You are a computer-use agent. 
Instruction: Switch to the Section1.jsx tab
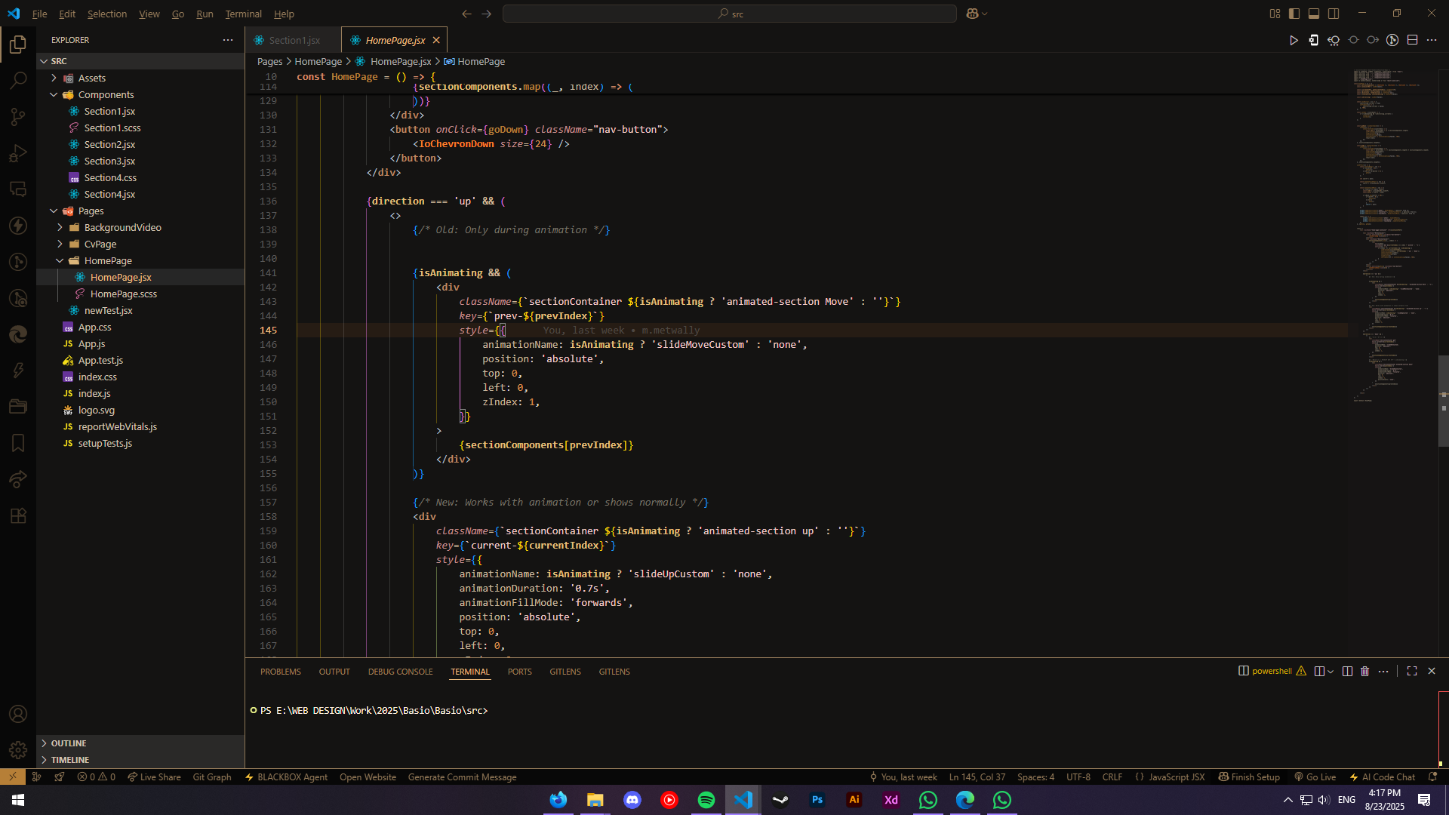(294, 40)
